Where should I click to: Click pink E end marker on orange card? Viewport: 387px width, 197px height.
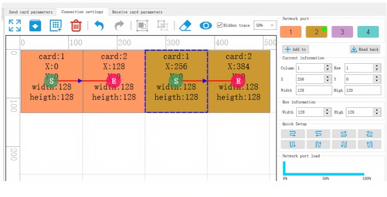114,81
